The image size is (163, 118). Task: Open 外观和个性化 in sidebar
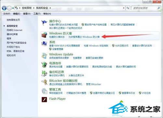(x=13, y=47)
